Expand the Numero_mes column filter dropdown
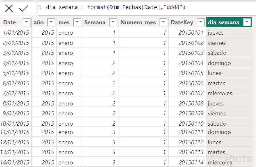Image resolution: width=256 pixels, height=167 pixels. [x=163, y=22]
